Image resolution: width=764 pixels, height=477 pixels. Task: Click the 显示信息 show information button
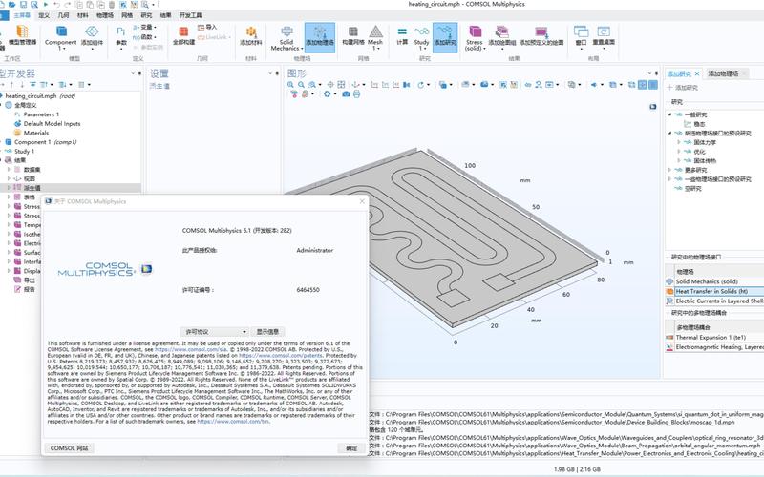[x=267, y=332]
